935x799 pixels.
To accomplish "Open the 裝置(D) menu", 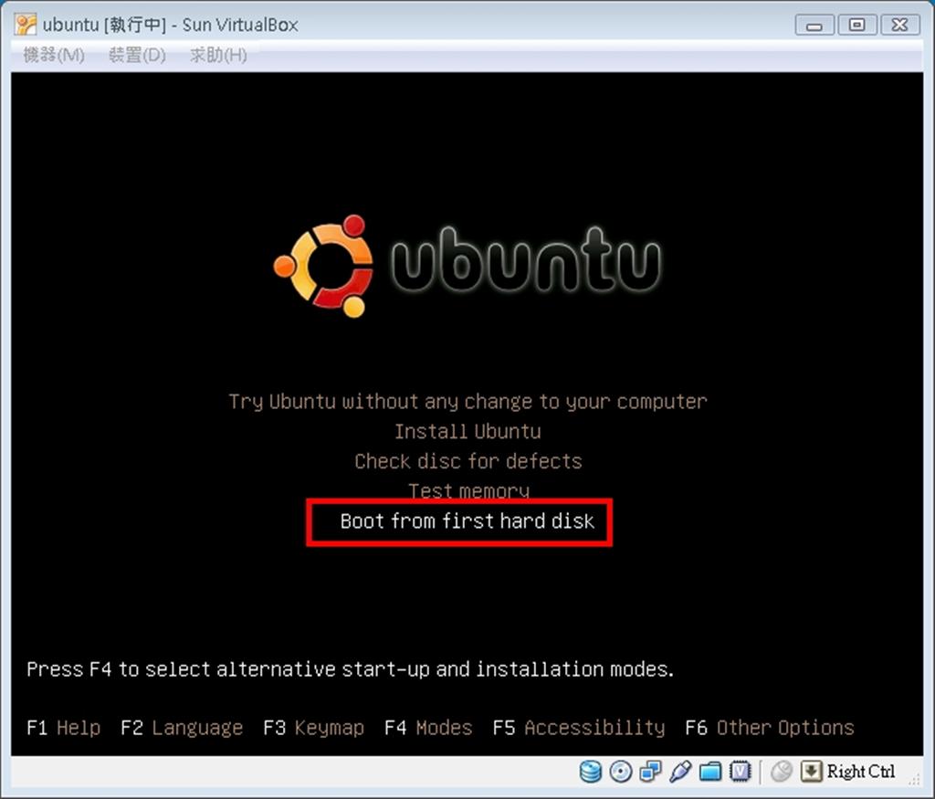I will (x=137, y=55).
